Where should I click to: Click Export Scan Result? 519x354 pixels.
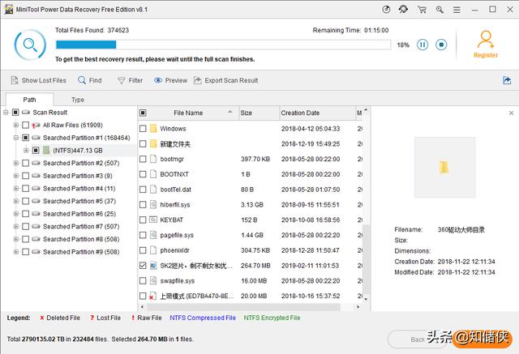225,80
